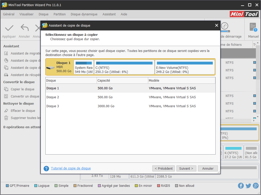This screenshot has height=195, width=261.
Task: Click the Suivant button
Action: point(186,168)
